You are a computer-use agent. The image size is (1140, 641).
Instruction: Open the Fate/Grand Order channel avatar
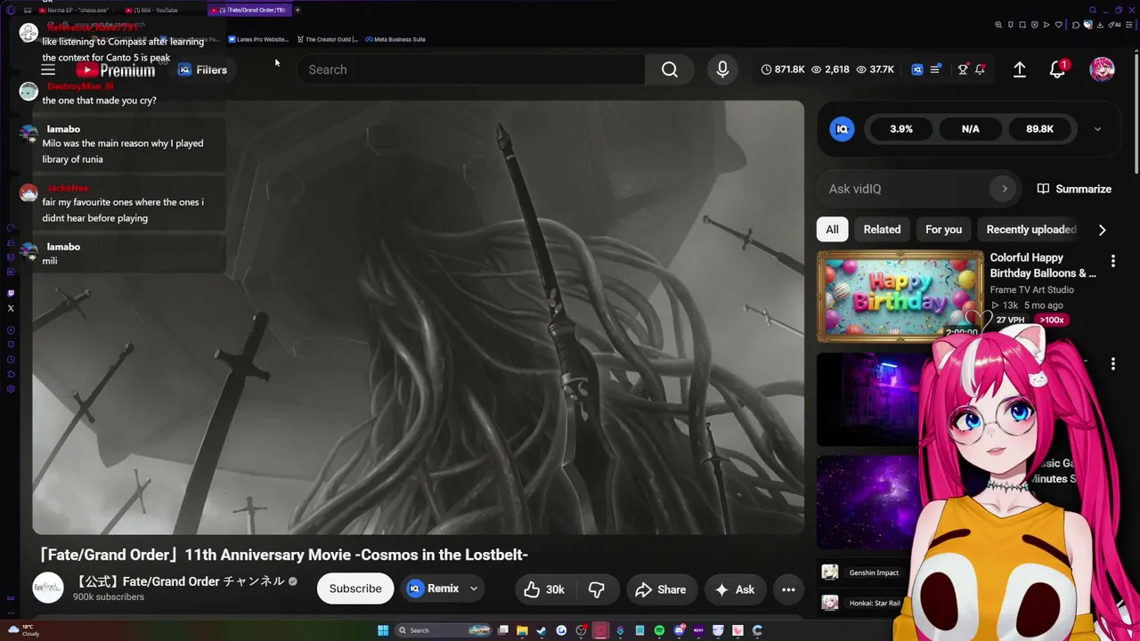point(48,588)
